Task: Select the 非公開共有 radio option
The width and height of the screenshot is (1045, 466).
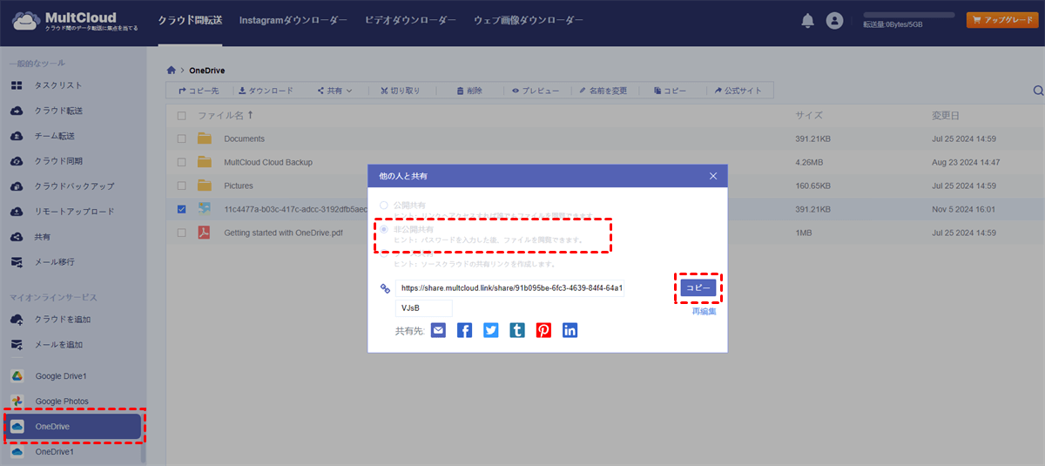Action: pyautogui.click(x=384, y=229)
